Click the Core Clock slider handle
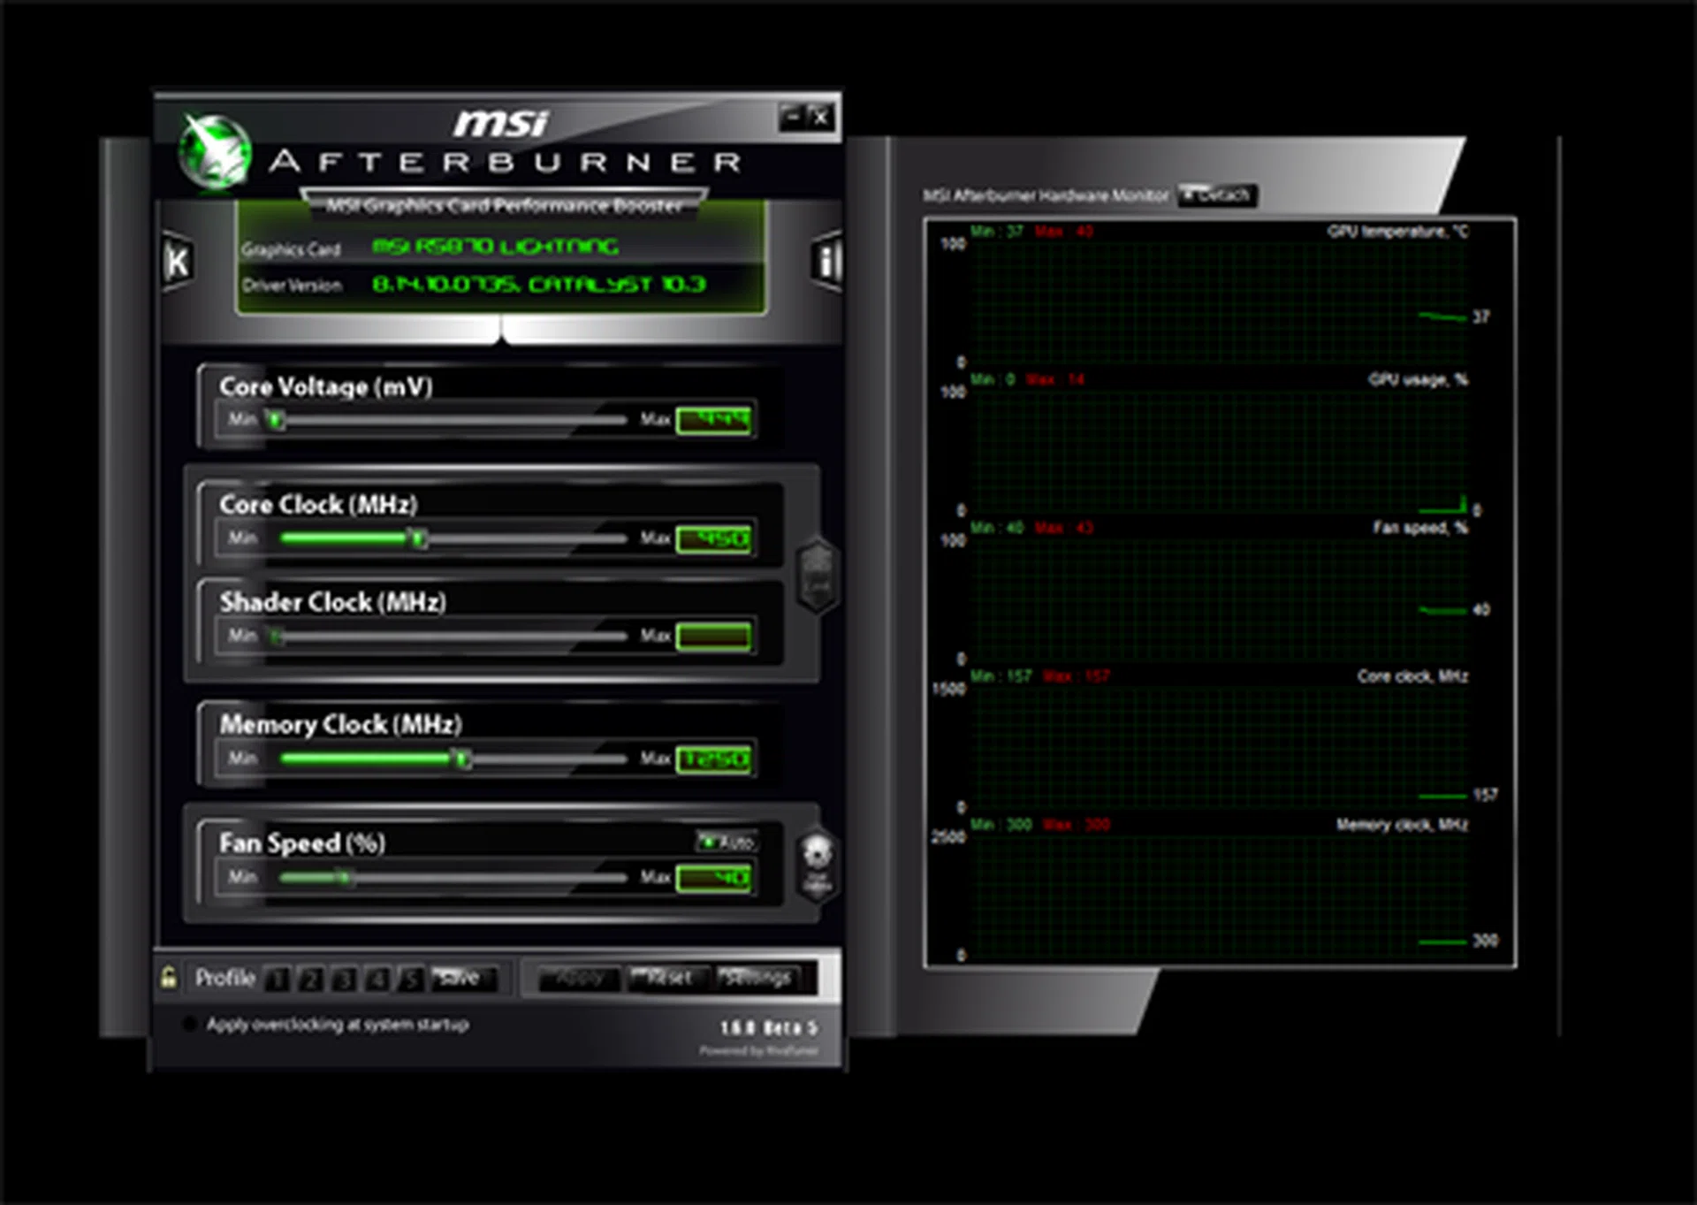Screen dimensions: 1697x1205 click(418, 538)
